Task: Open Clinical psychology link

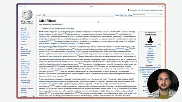Action: tap(45, 47)
